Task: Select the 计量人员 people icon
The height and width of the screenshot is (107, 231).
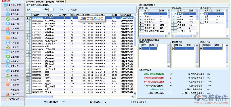Action: pos(8,47)
